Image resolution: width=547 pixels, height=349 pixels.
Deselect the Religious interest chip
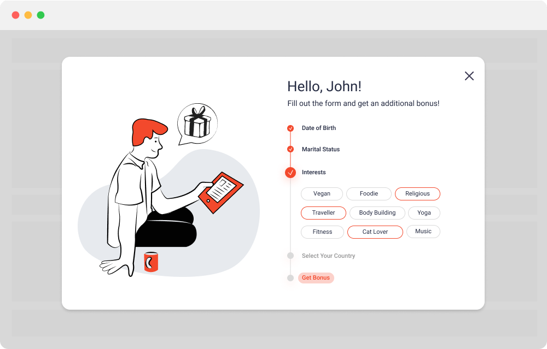417,193
